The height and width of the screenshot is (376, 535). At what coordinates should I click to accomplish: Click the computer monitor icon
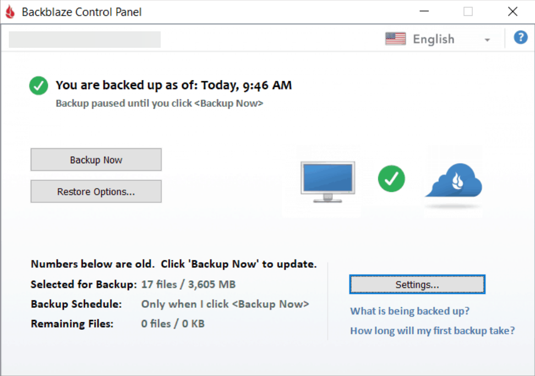coord(328,182)
